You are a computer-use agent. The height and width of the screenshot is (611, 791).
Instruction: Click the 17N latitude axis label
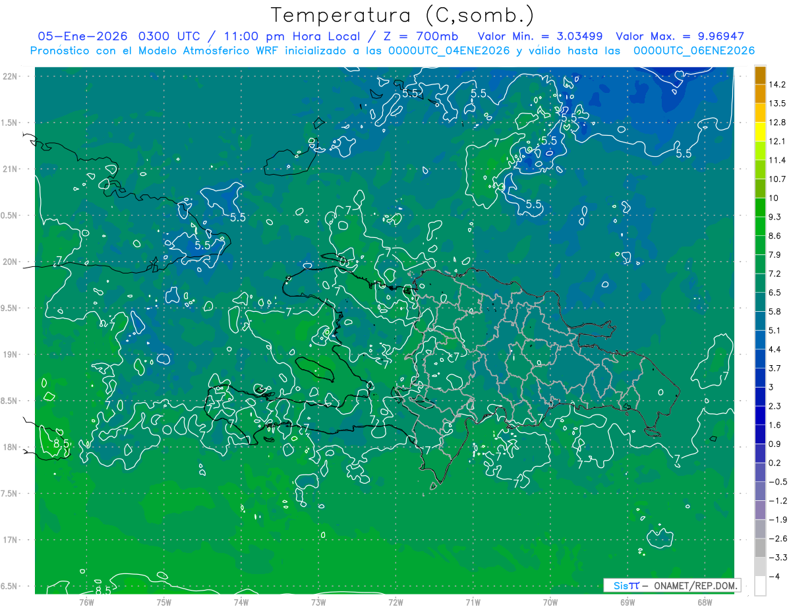pos(10,540)
